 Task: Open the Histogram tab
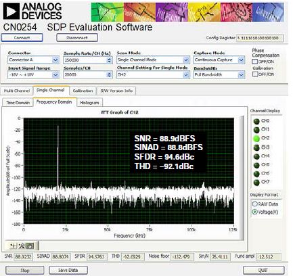point(89,103)
